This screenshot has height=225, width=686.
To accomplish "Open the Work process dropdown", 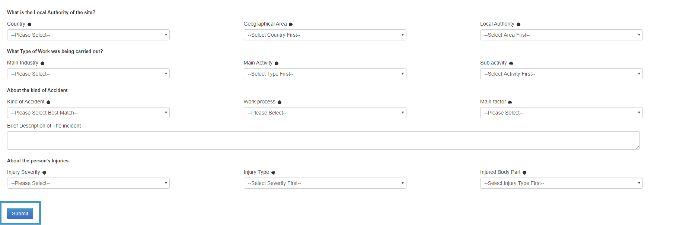I will [x=325, y=113].
